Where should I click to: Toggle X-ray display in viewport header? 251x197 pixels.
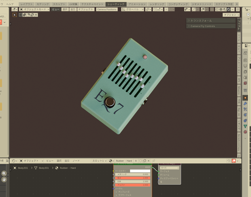212,9
